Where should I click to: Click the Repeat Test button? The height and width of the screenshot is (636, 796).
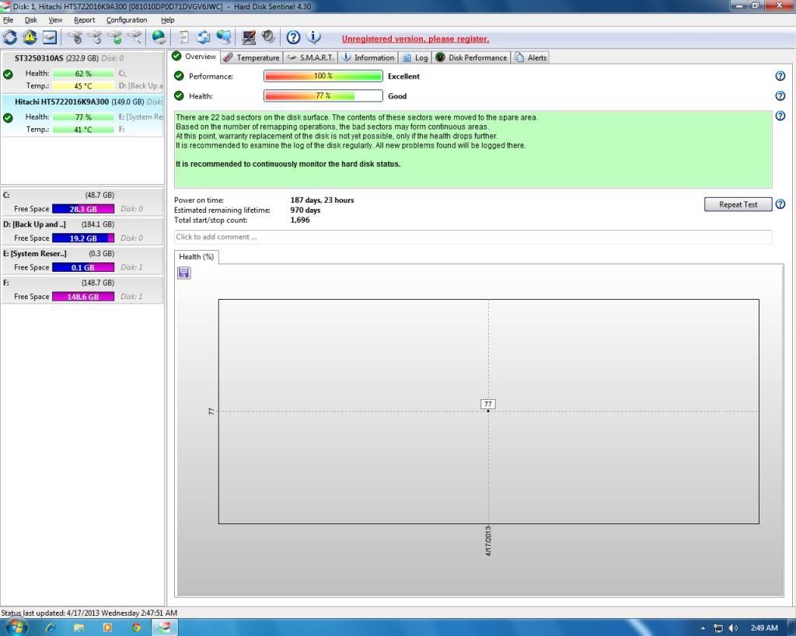(738, 204)
